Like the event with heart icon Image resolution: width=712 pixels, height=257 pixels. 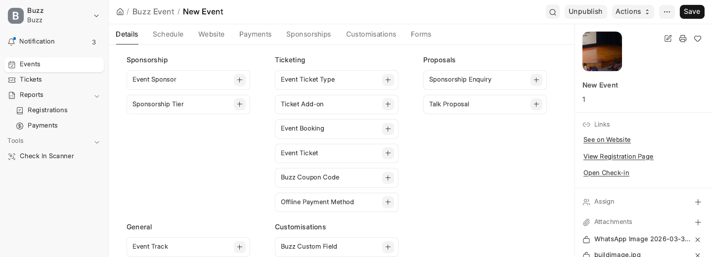pos(698,39)
